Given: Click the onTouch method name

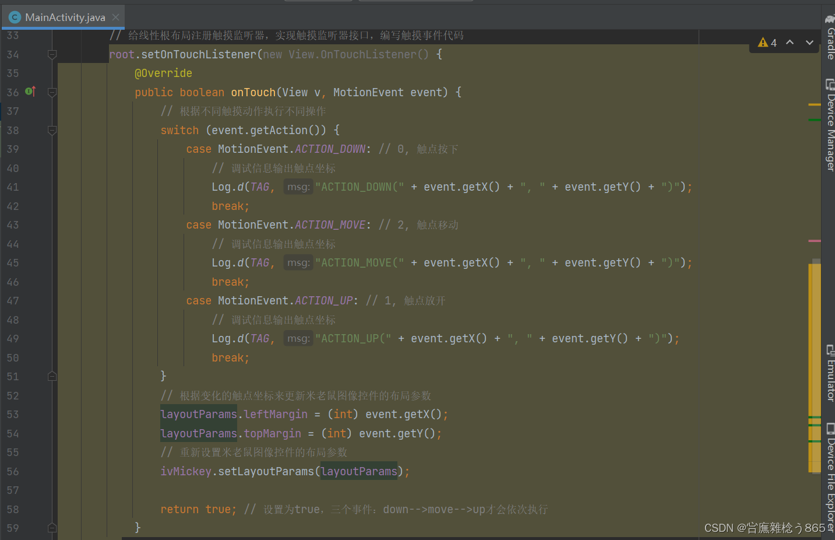Looking at the screenshot, I should 253,92.
